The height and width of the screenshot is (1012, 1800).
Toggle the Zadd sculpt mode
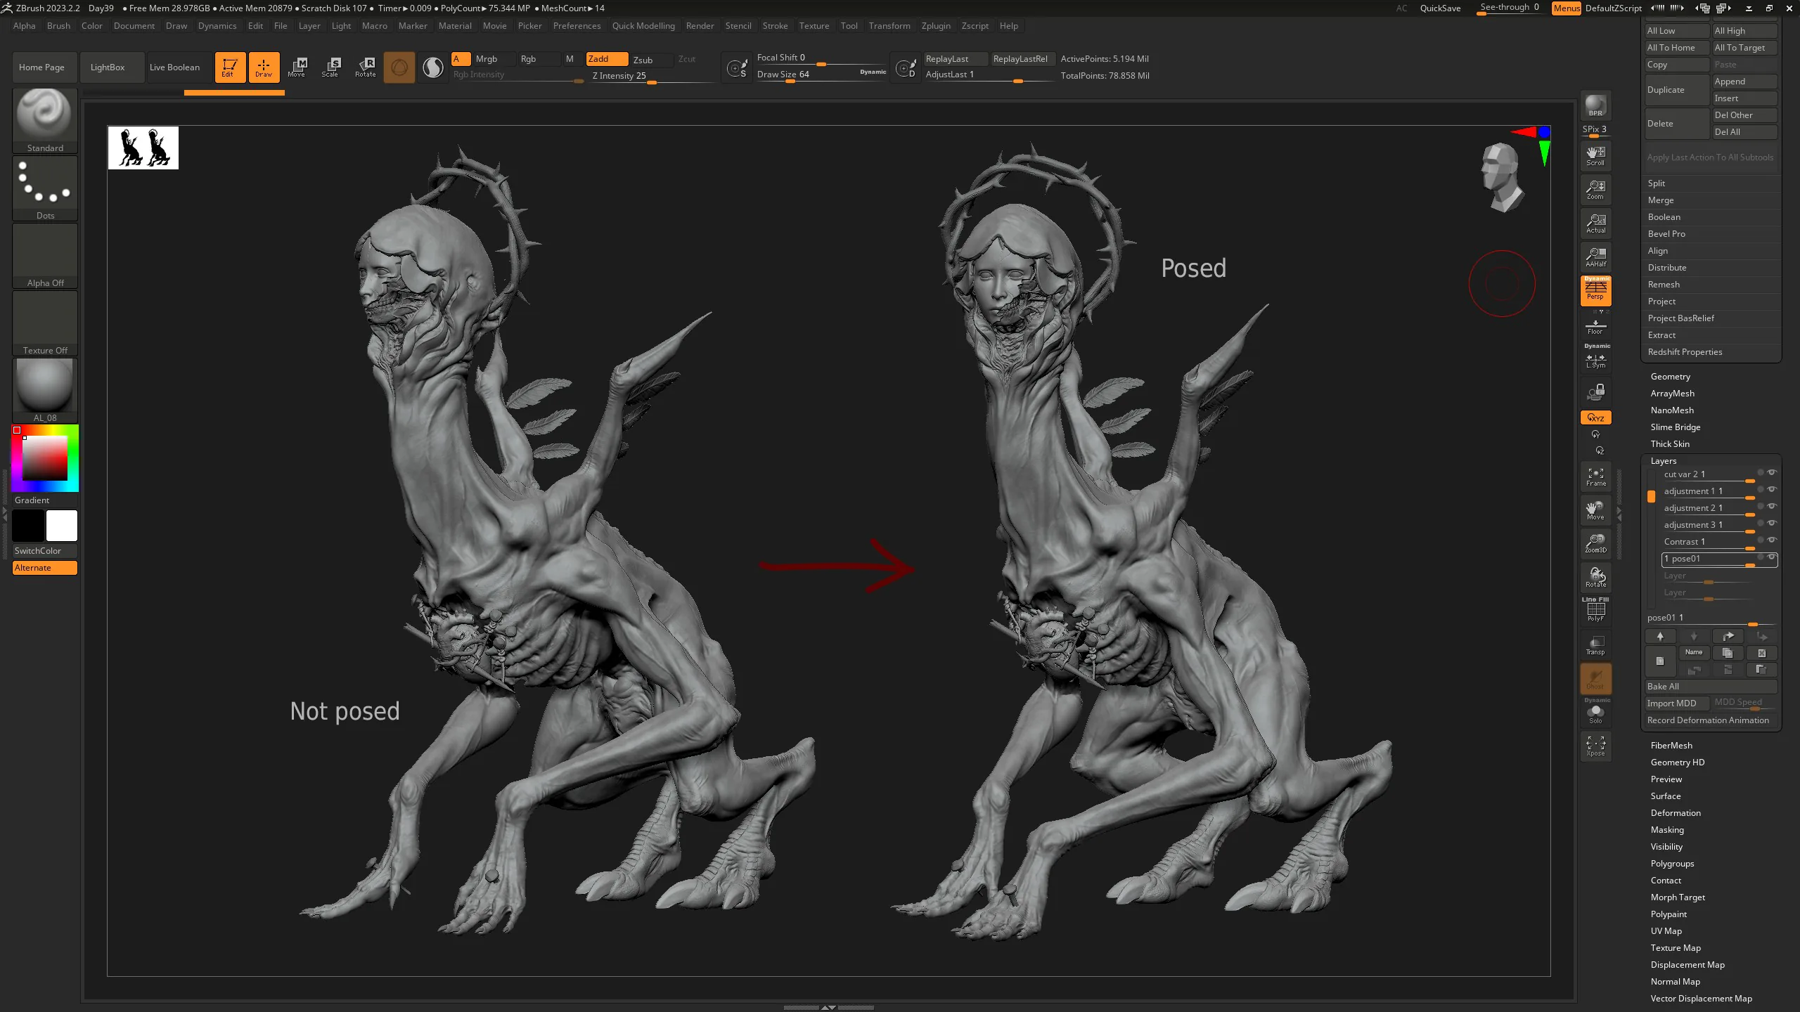pyautogui.click(x=607, y=59)
